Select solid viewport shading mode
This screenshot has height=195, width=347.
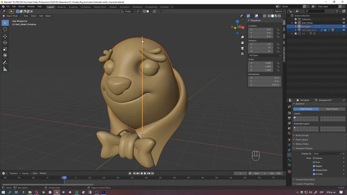click(272, 16)
